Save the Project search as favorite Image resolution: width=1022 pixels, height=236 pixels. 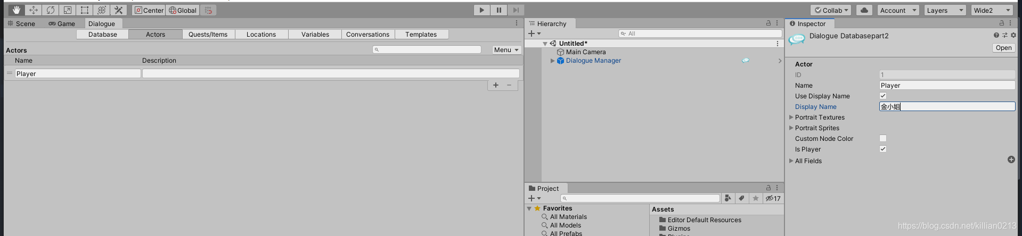tap(755, 198)
